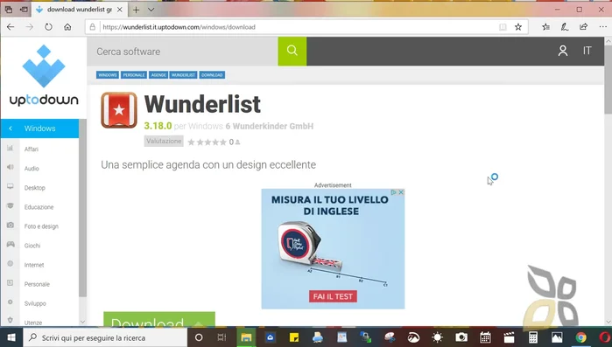This screenshot has height=347, width=612.
Task: Click the Cerca software search field
Action: pos(182,52)
